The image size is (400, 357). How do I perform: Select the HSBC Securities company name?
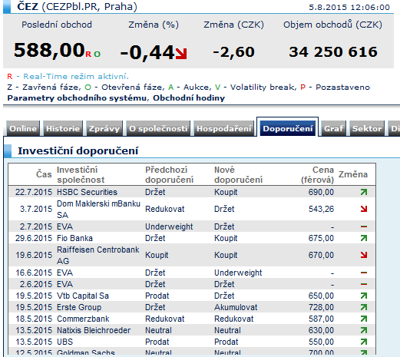pyautogui.click(x=87, y=192)
